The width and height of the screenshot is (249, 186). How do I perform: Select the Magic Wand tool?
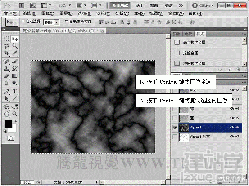[14, 46]
